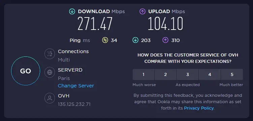
Task: Click the purple upload arrow icon beside UPLOAD
Action: [x=142, y=11]
